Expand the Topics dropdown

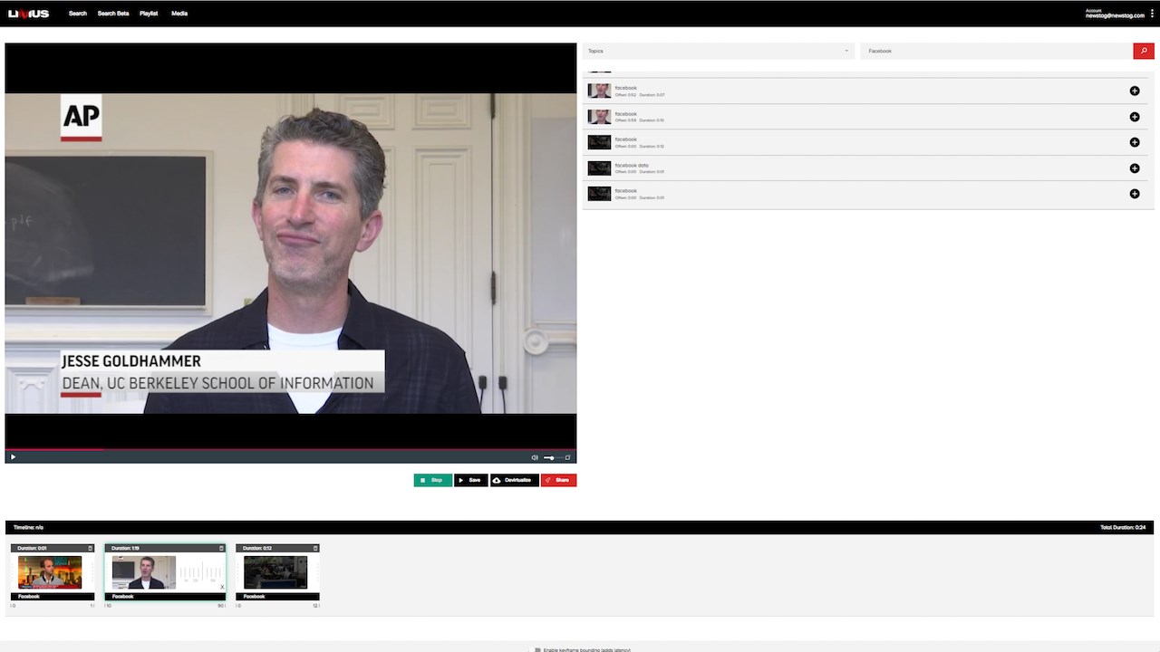718,51
